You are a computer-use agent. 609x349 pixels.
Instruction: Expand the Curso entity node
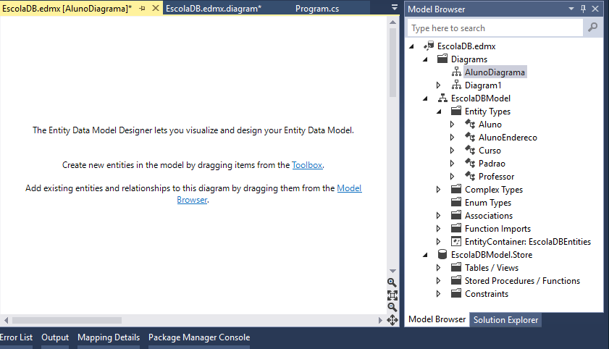[452, 150]
